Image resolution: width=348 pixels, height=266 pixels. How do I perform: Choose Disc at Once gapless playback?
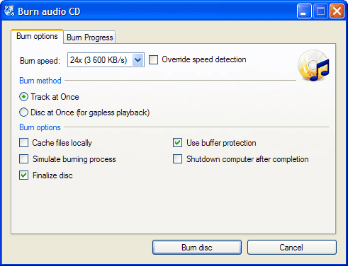(23, 112)
